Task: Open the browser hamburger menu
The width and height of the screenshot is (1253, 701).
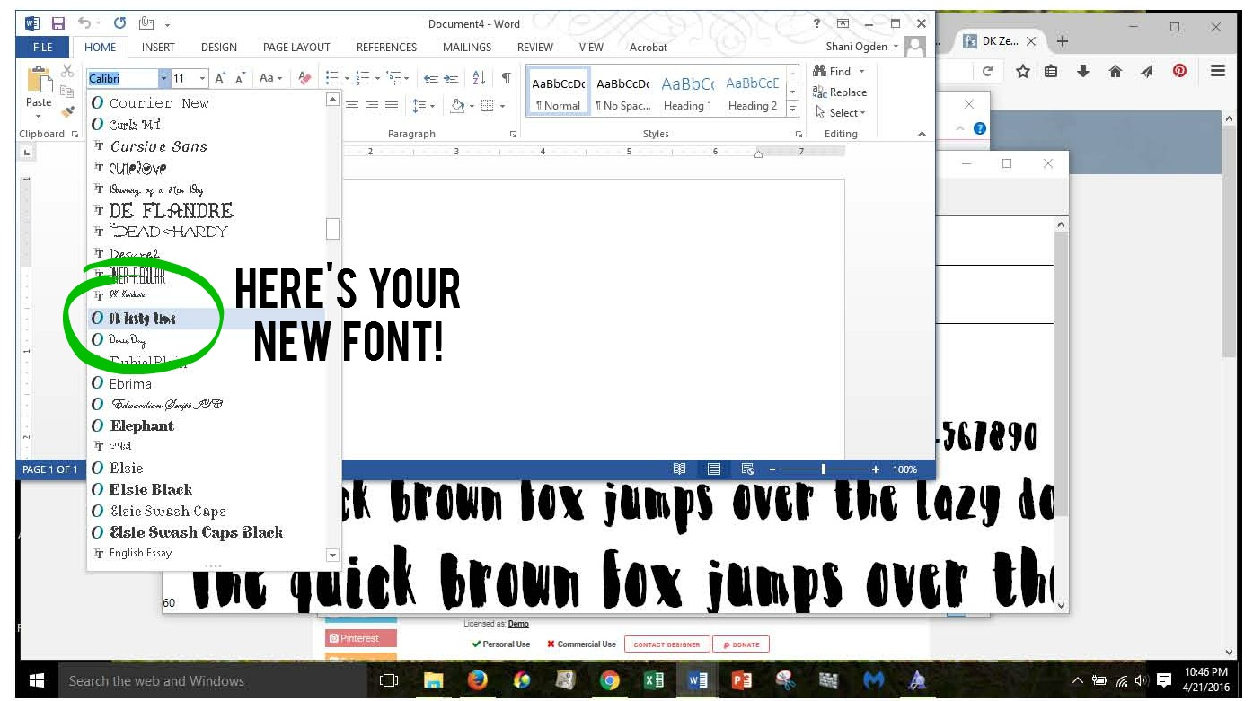Action: tap(1218, 72)
